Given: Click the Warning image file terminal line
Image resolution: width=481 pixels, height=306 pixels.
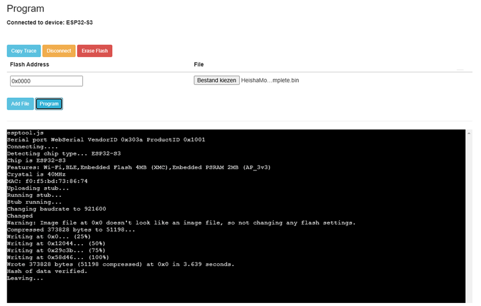Looking at the screenshot, I should pos(181,223).
